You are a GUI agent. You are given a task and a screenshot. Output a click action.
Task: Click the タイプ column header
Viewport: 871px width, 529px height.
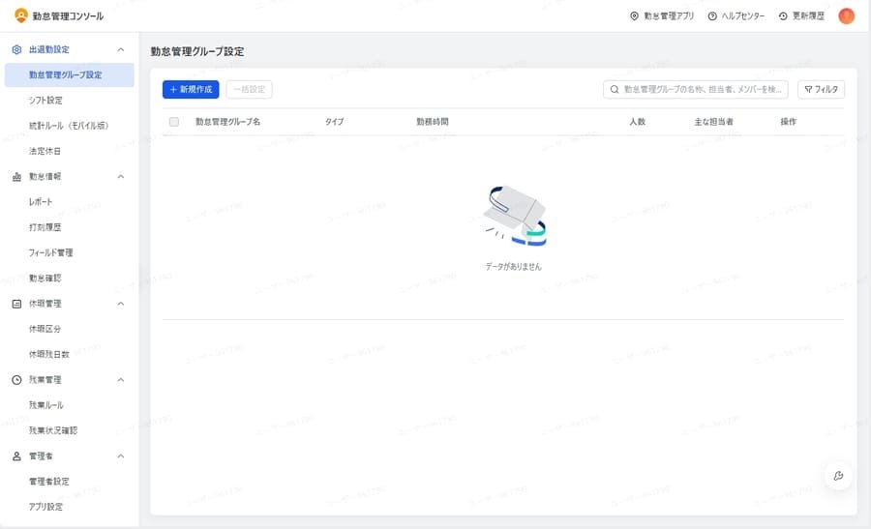(x=335, y=122)
